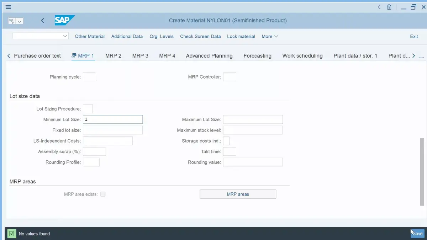Click the title bar back chevron
The width and height of the screenshot is (427, 240).
coord(379,7)
